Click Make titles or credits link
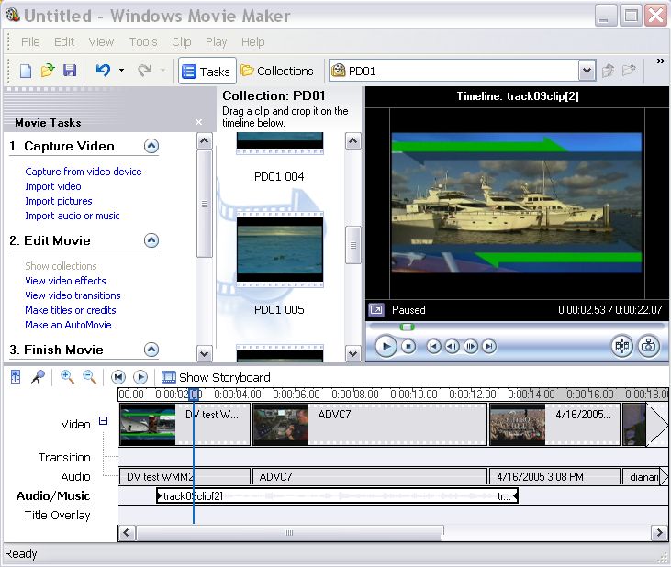The width and height of the screenshot is (671, 567). point(71,310)
